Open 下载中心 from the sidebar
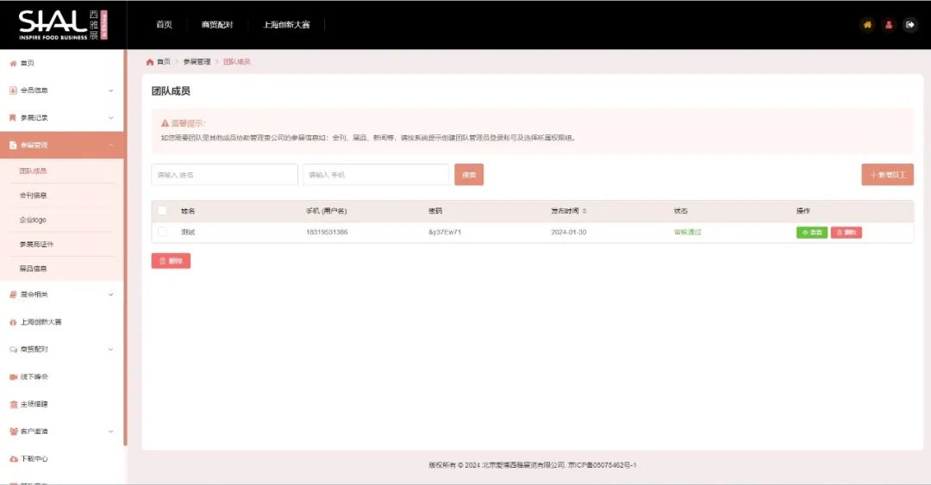The width and height of the screenshot is (931, 485). pyautogui.click(x=34, y=458)
